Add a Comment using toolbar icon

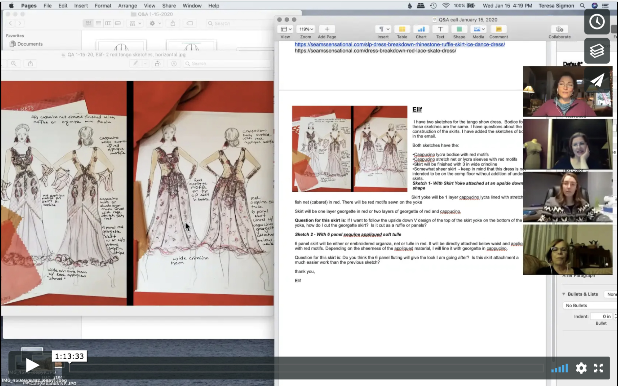(498, 29)
